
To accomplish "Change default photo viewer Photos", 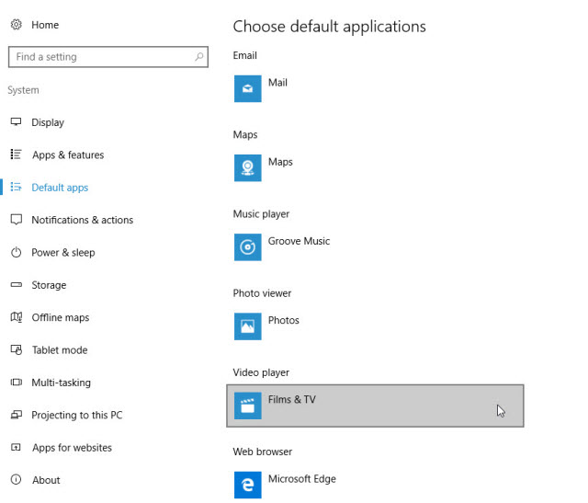I will pyautogui.click(x=284, y=320).
